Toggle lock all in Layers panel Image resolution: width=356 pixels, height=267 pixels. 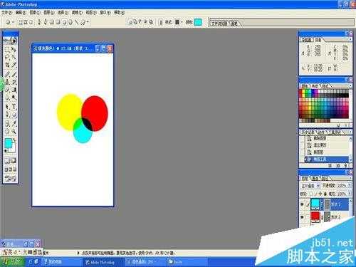tap(325, 194)
